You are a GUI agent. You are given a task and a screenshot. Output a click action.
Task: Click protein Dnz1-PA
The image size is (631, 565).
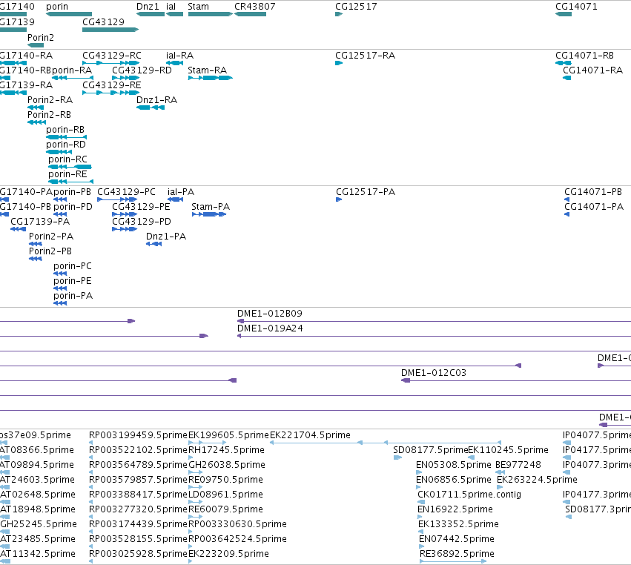tap(153, 244)
